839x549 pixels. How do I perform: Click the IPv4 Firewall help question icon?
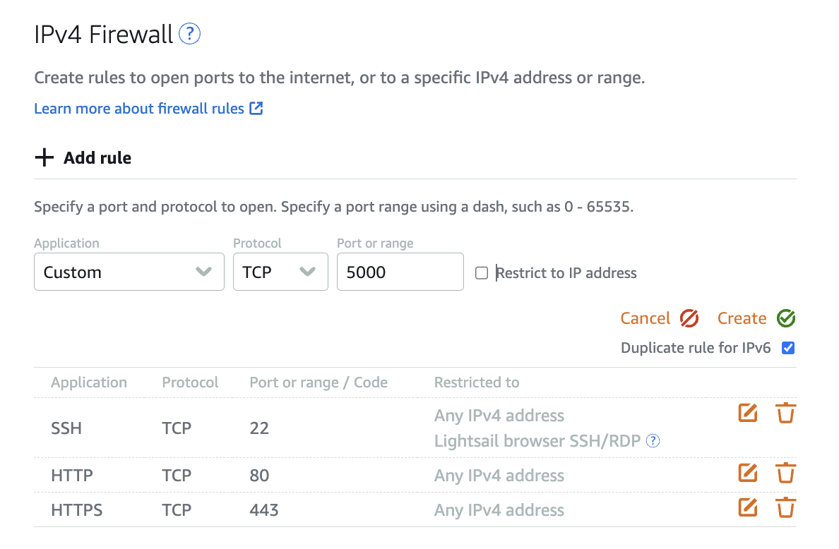[x=190, y=34]
